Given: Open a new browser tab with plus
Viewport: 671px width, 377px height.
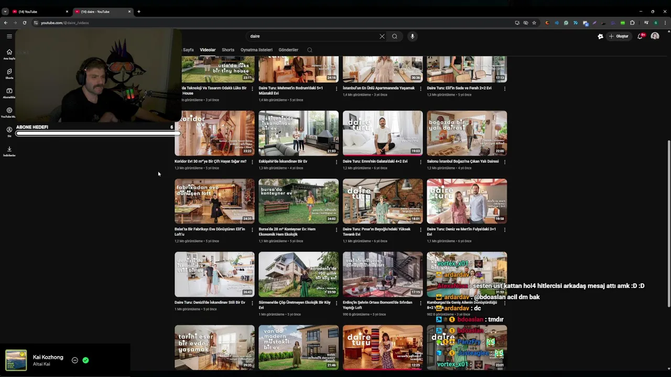Looking at the screenshot, I should (139, 12).
